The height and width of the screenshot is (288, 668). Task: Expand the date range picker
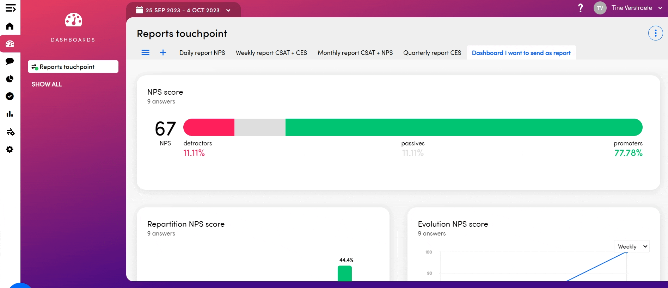[183, 10]
